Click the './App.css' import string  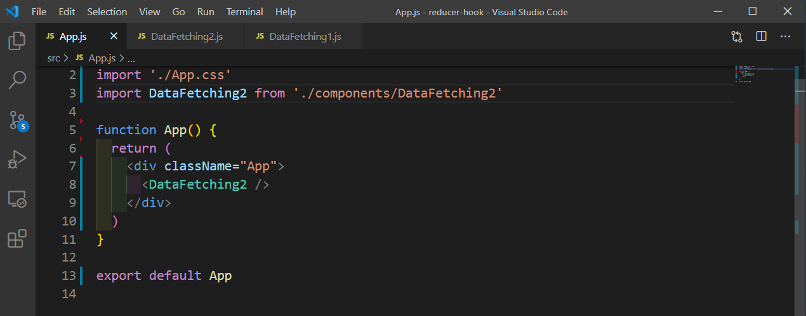click(x=189, y=75)
